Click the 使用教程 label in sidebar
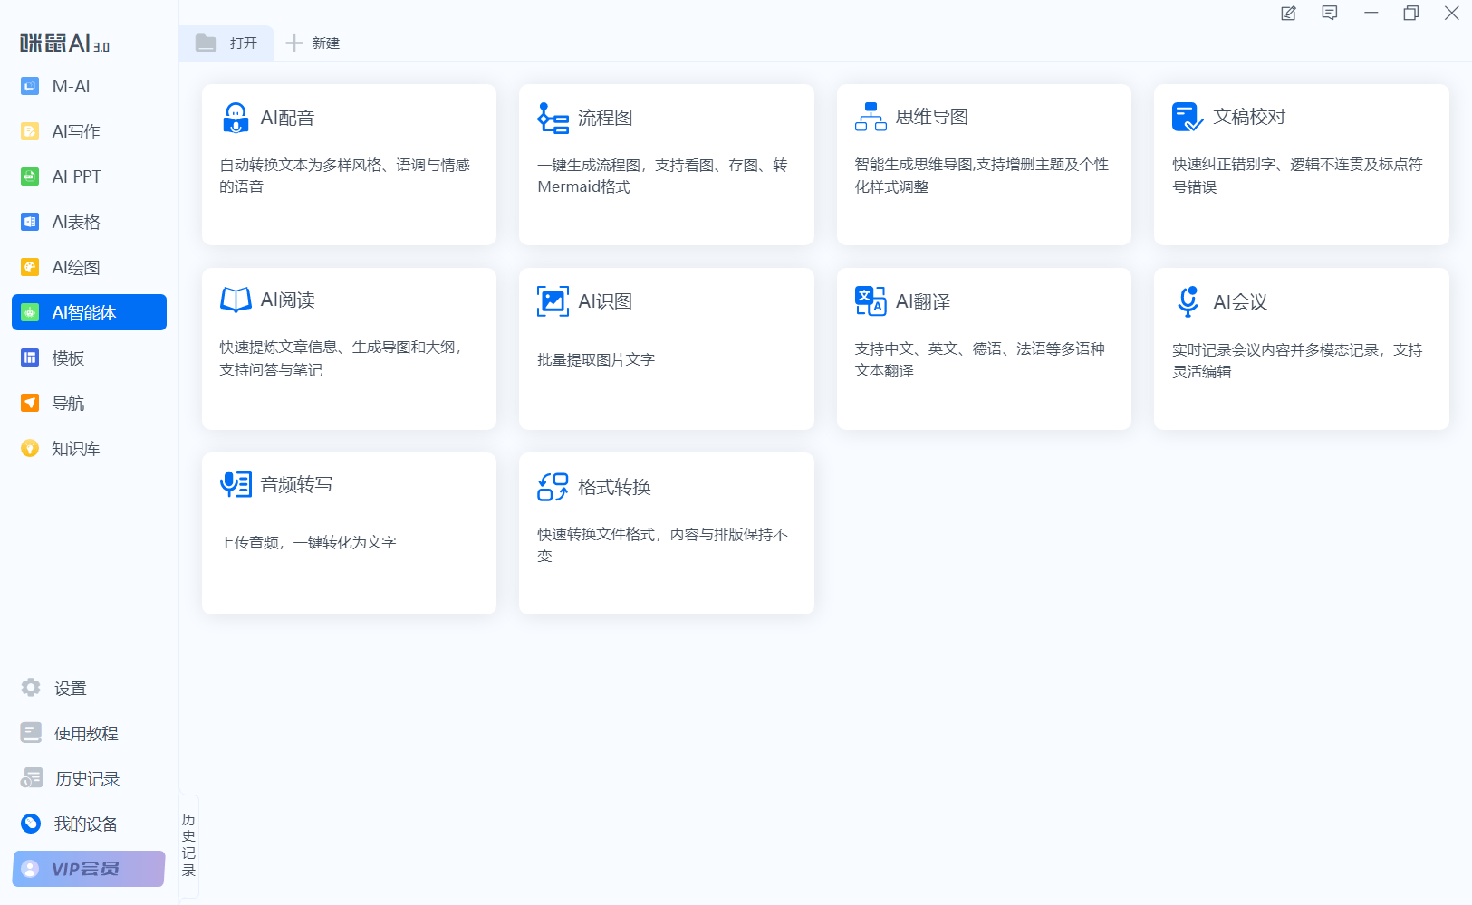Screen dimensions: 1472x905 pos(86,733)
